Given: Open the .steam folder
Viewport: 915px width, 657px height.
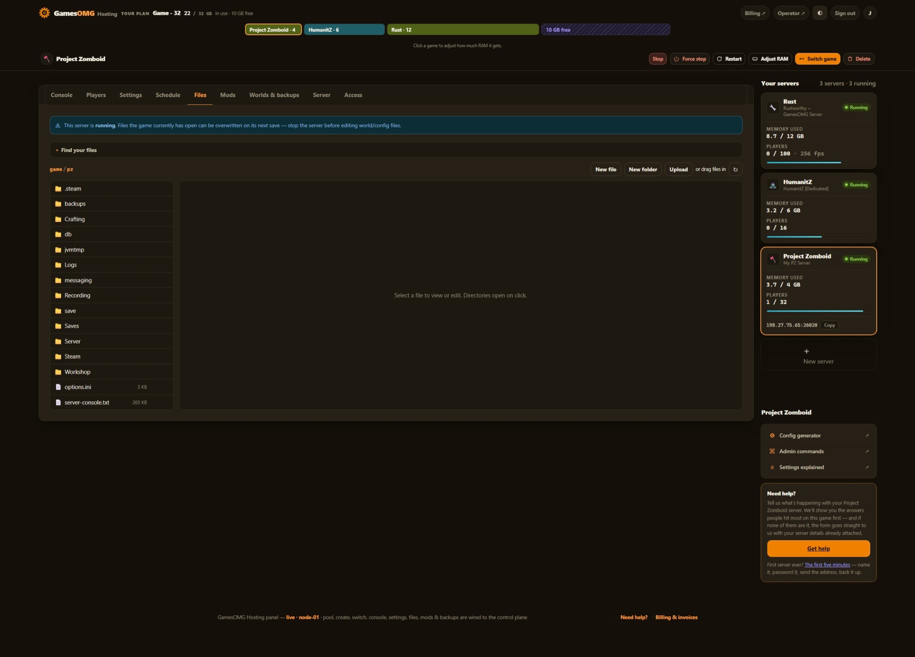Looking at the screenshot, I should [x=112, y=189].
